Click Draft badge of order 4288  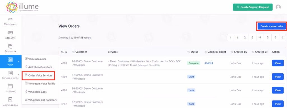pos(191,90)
